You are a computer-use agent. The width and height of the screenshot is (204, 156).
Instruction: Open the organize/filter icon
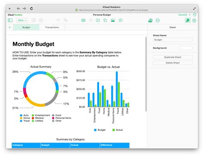194,21
